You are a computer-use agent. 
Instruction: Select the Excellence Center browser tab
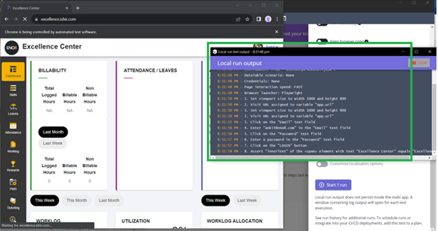pyautogui.click(x=36, y=8)
